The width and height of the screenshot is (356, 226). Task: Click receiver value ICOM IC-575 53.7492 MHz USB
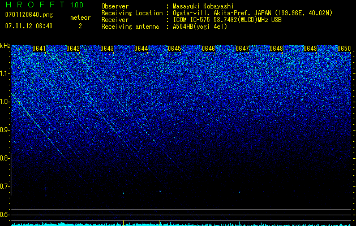pos(227,20)
